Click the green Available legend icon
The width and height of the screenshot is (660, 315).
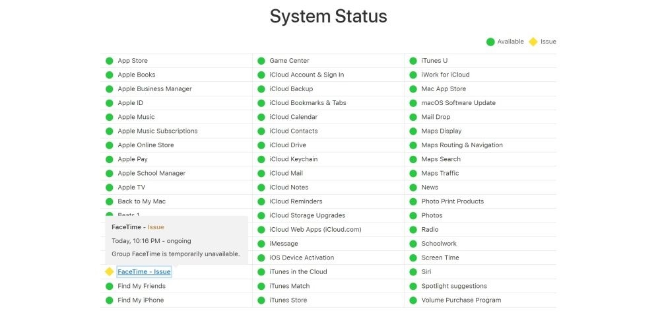pyautogui.click(x=490, y=42)
